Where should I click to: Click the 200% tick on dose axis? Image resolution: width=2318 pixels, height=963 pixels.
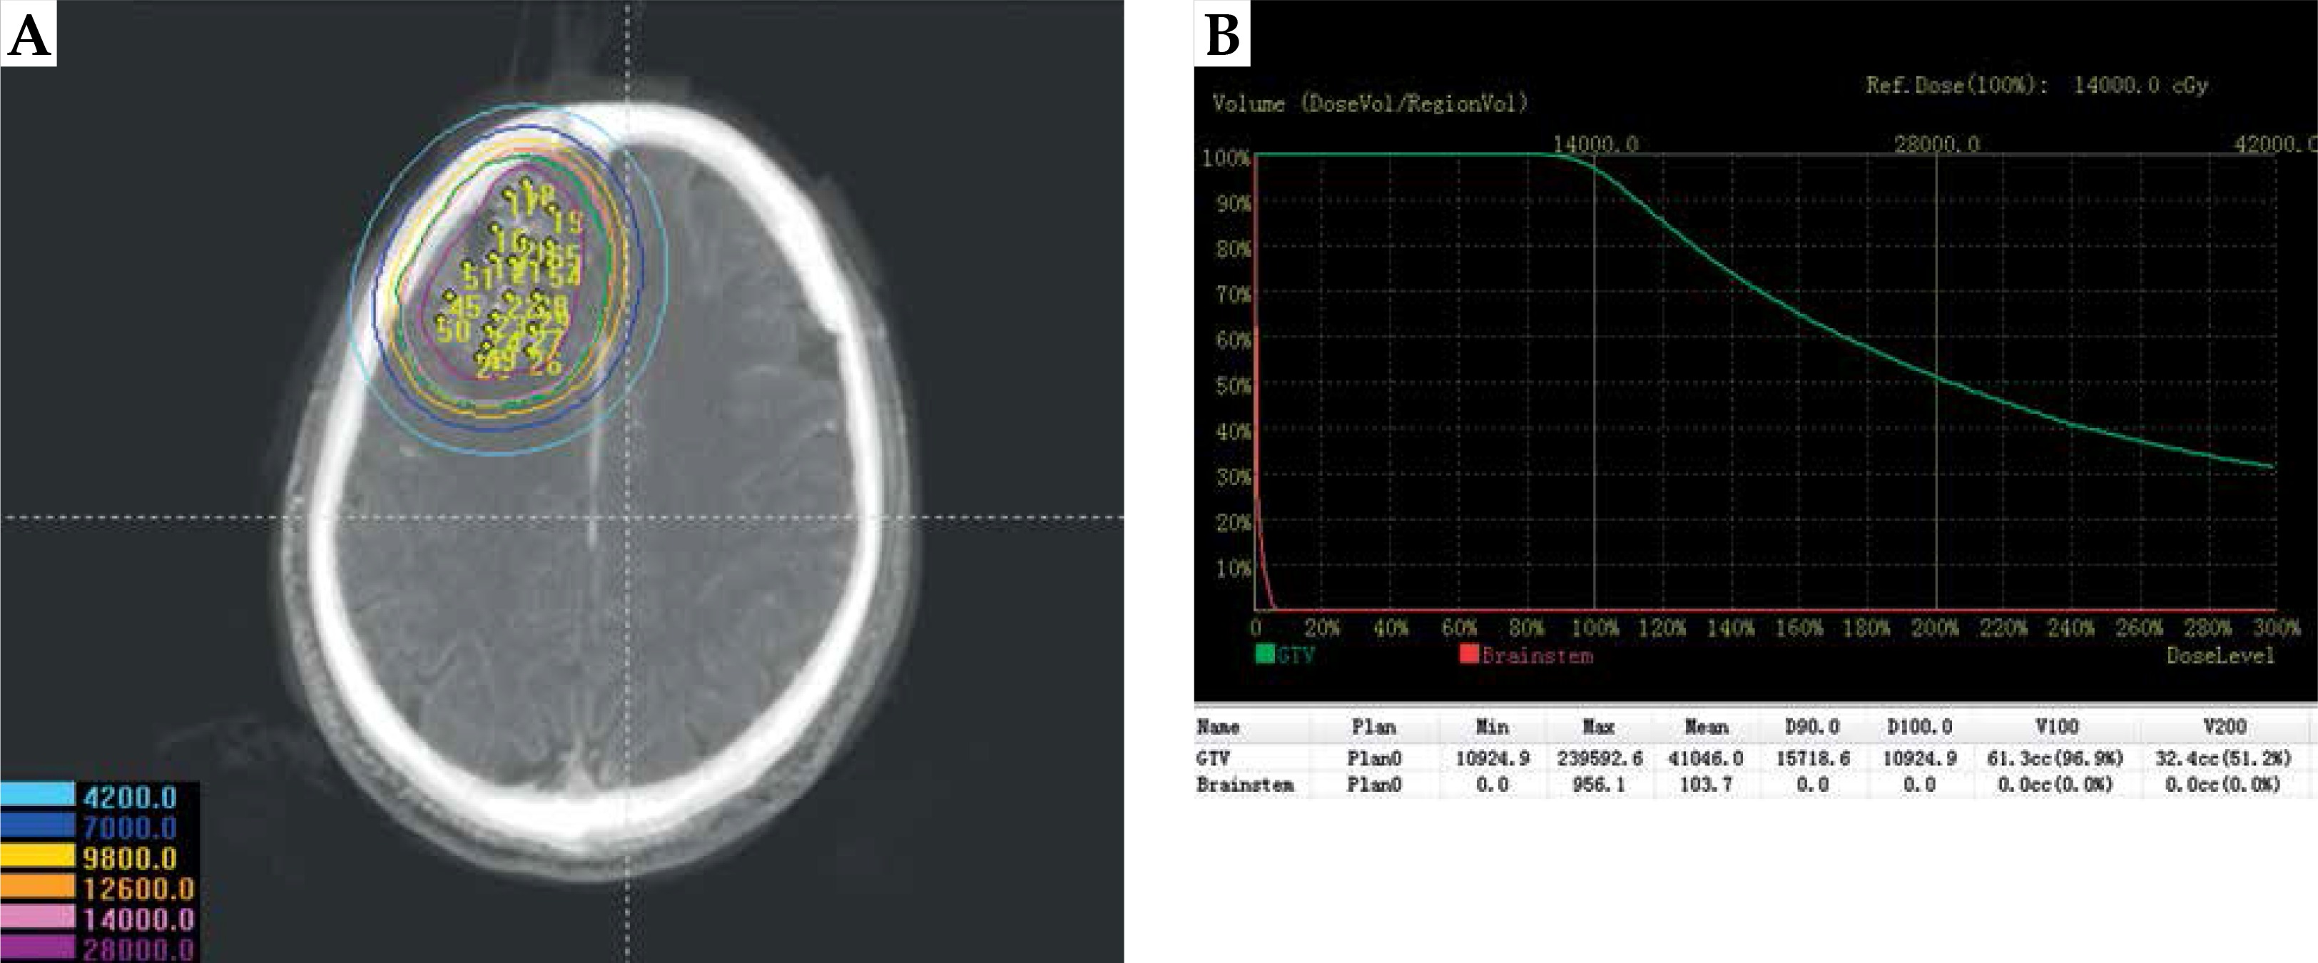pos(1936,627)
